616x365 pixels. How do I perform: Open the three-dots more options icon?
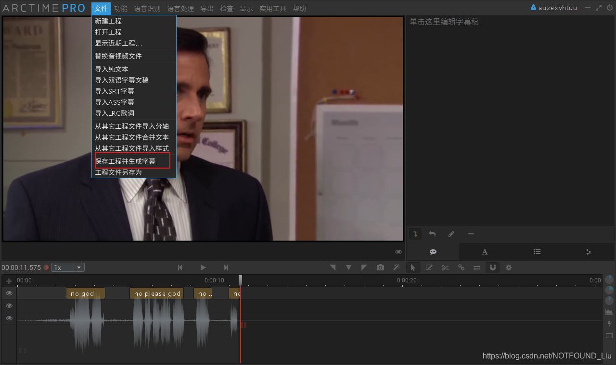click(471, 234)
